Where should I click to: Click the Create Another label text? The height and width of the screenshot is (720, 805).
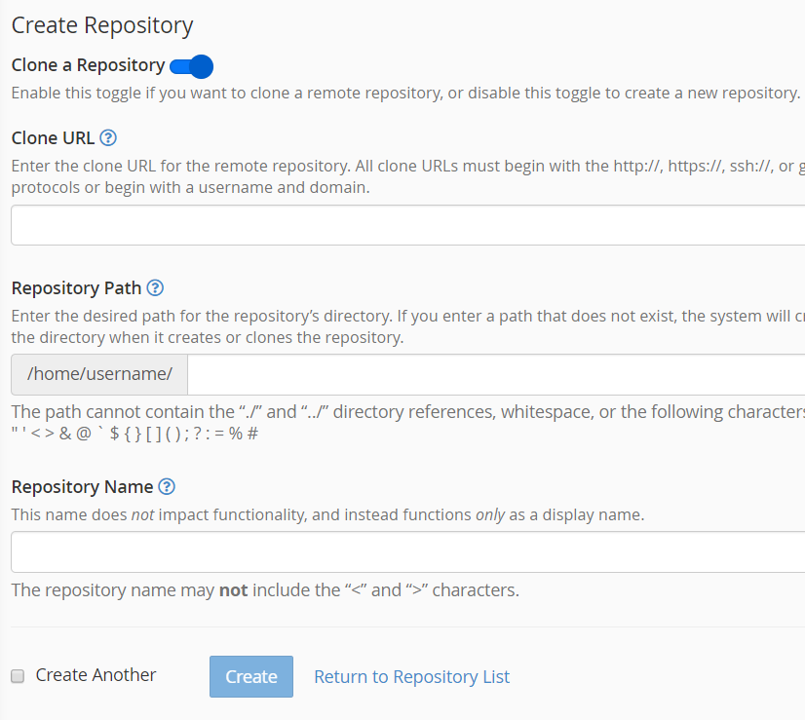click(x=96, y=675)
